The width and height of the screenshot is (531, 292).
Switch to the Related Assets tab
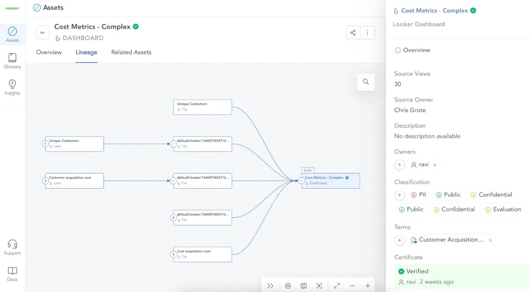(131, 52)
